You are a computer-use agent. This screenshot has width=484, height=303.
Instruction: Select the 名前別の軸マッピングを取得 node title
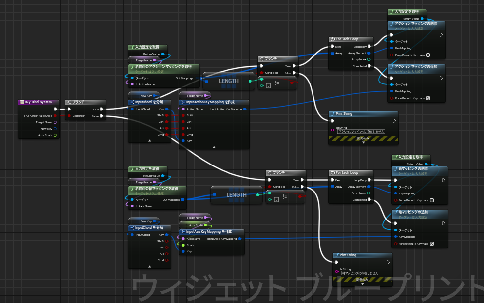point(157,188)
